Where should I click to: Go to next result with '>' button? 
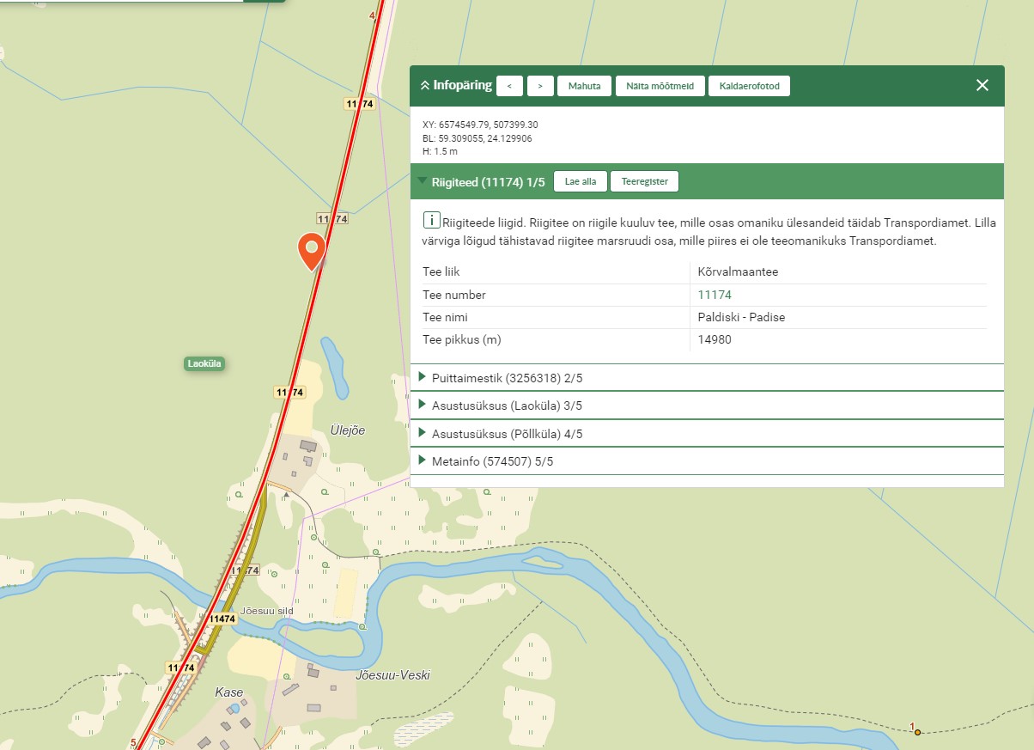(x=540, y=86)
